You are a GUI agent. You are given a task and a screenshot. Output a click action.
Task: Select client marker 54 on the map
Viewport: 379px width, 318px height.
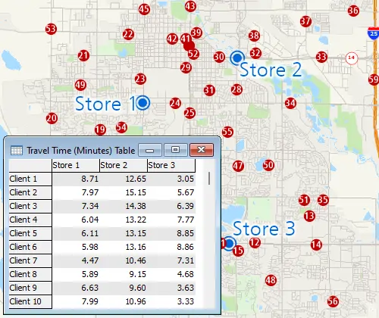121,127
